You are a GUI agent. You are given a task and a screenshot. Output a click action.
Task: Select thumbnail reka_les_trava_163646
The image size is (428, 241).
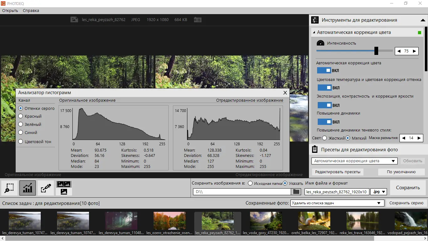tap(363, 223)
